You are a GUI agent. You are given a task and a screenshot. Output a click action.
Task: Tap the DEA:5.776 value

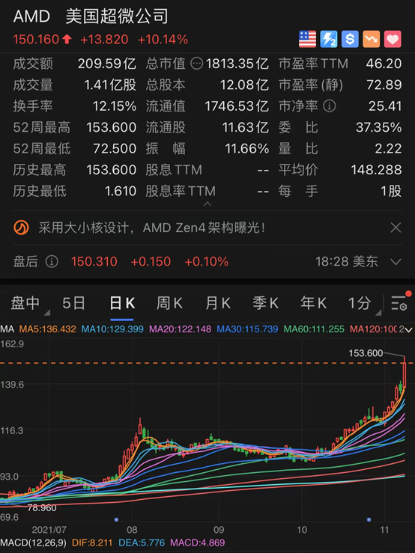pos(142,543)
